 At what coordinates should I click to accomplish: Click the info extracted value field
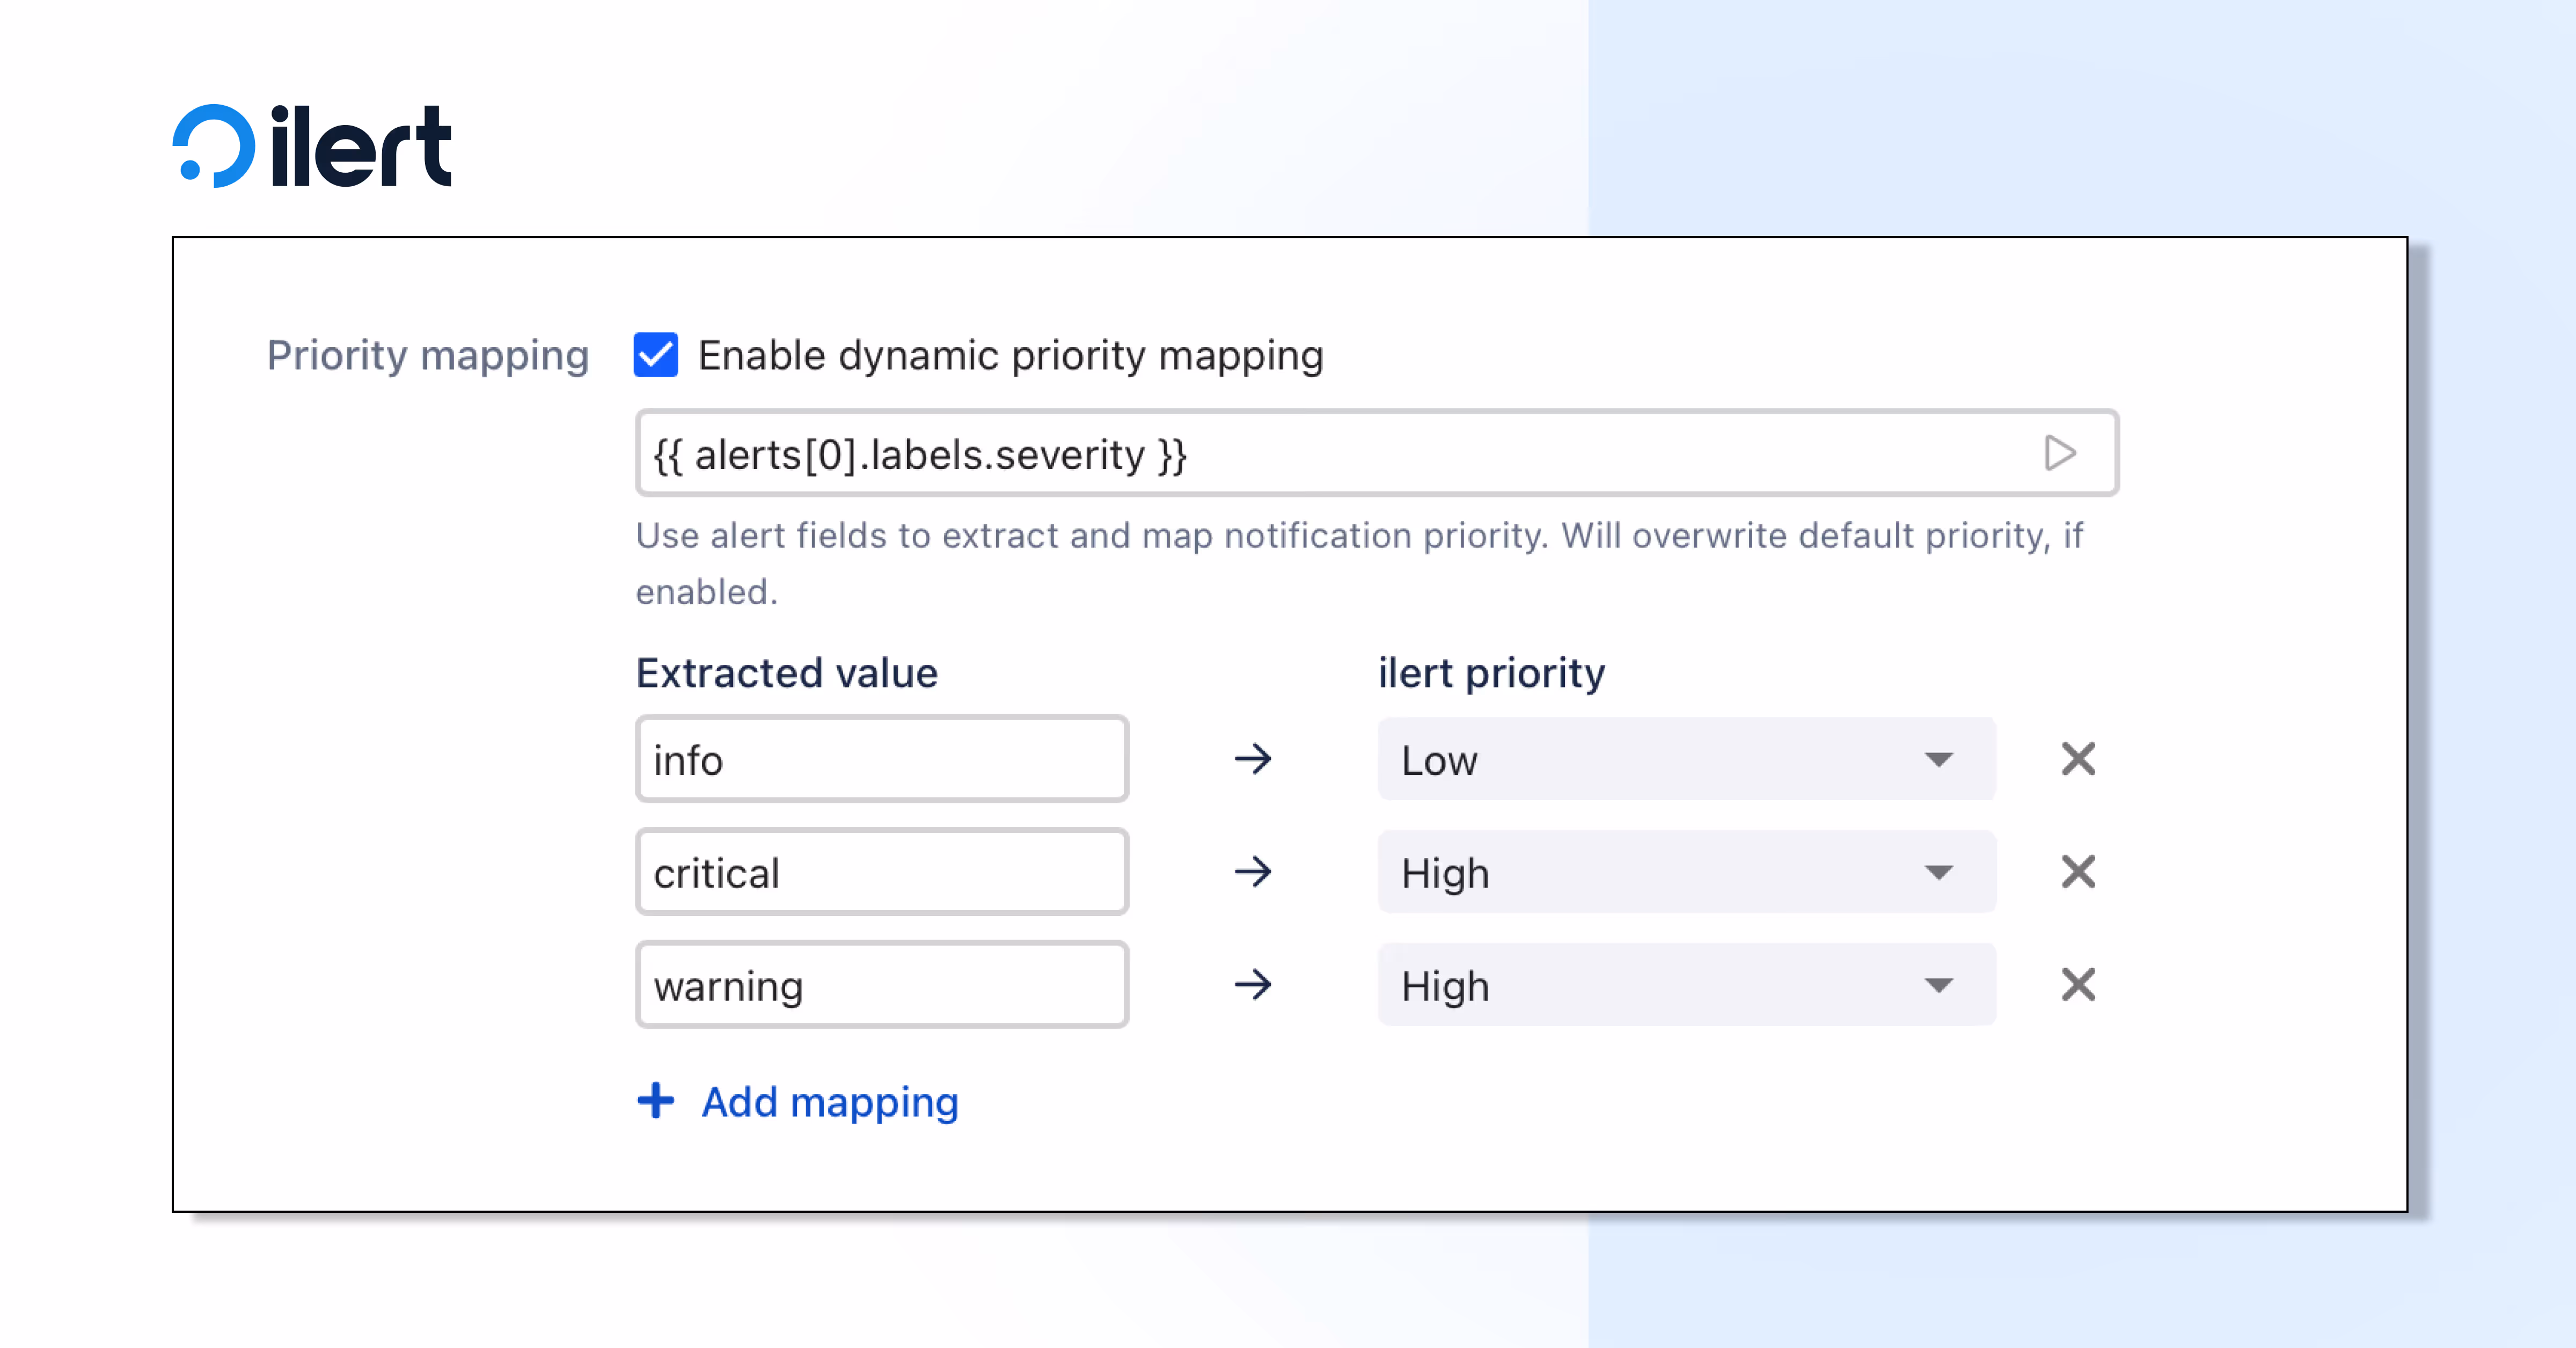[881, 759]
